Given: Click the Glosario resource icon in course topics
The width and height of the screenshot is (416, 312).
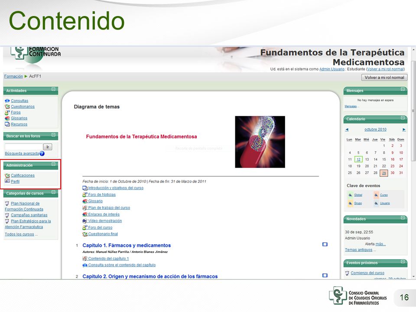Looking at the screenshot, I should pos(85,201).
